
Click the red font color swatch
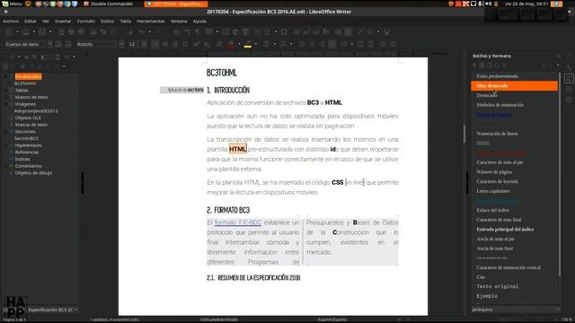[x=232, y=44]
